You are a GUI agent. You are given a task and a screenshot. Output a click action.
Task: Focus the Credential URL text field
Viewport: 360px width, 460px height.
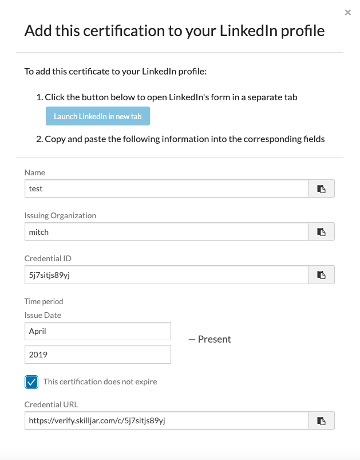click(166, 420)
